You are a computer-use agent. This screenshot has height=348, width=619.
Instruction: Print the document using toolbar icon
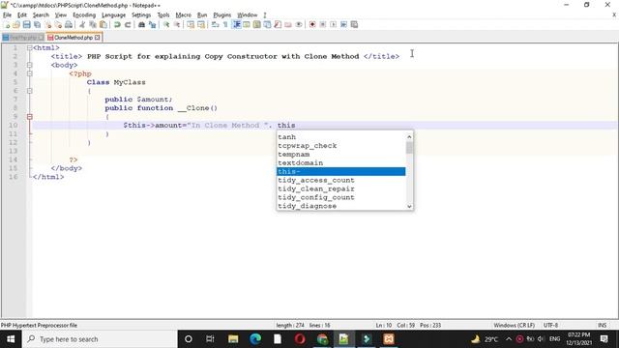click(69, 24)
